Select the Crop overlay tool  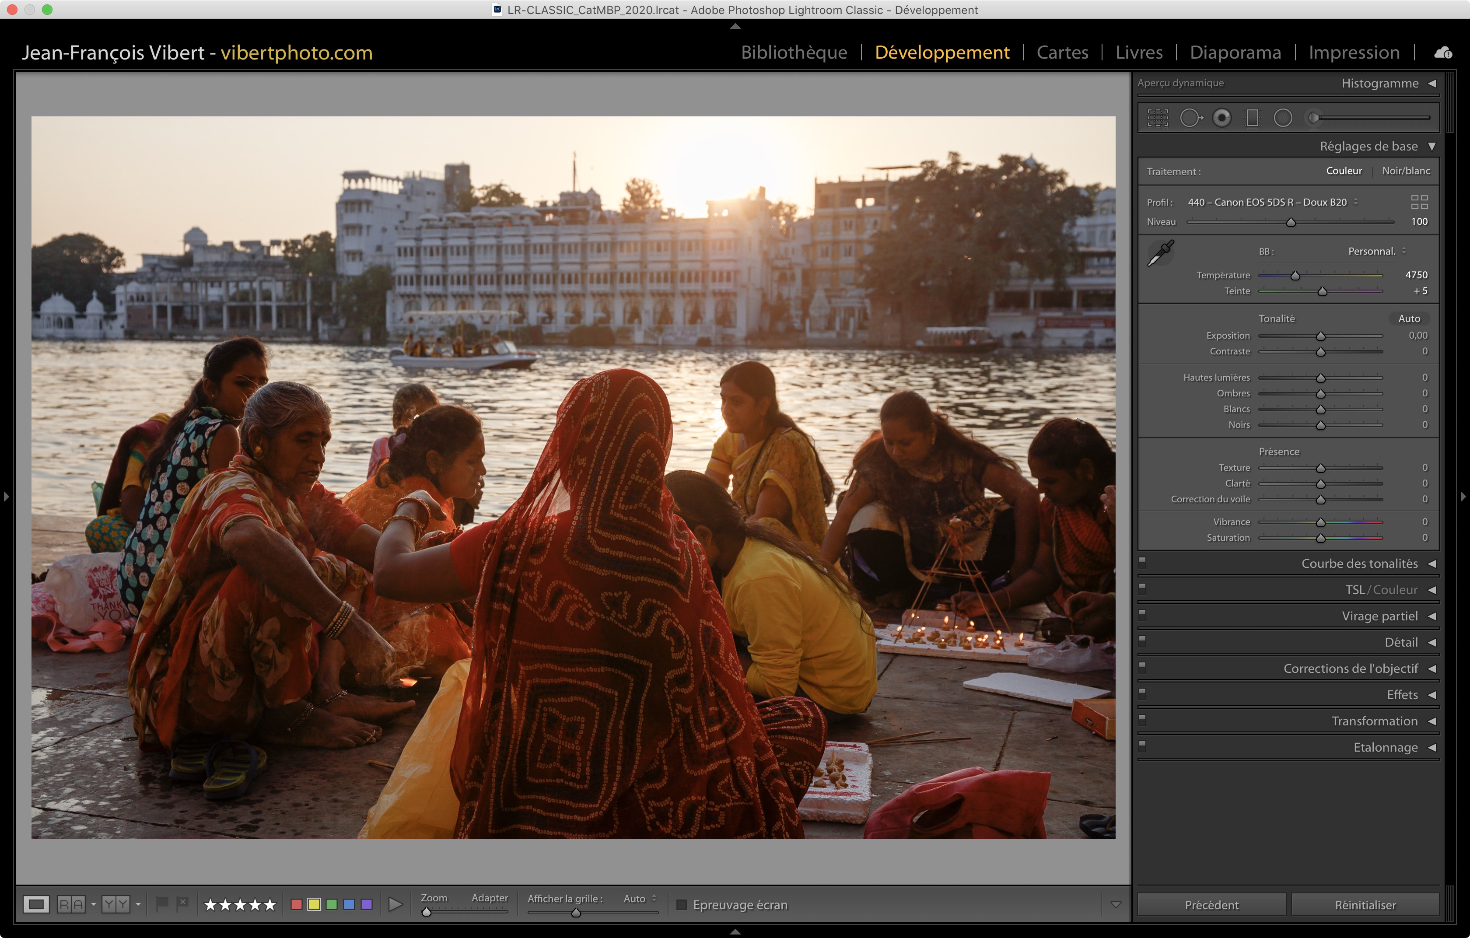(1158, 118)
